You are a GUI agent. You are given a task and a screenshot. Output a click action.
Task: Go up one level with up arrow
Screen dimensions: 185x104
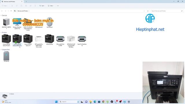[11, 11]
